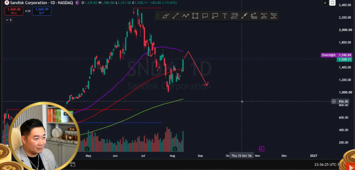
Task: Click the 1,800.00 price axis label
Action: coord(345,42)
